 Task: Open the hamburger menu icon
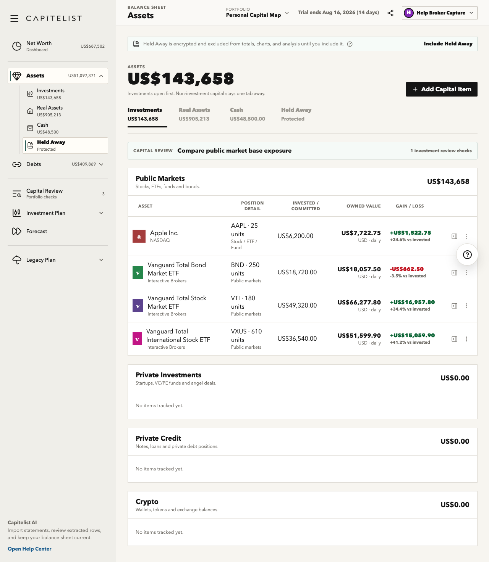coord(14,18)
